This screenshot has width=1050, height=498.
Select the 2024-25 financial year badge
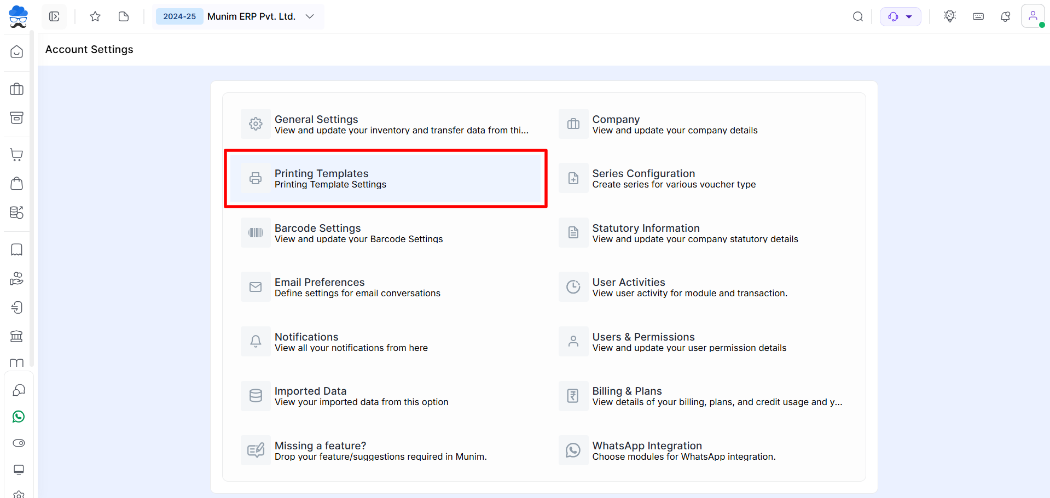(179, 16)
